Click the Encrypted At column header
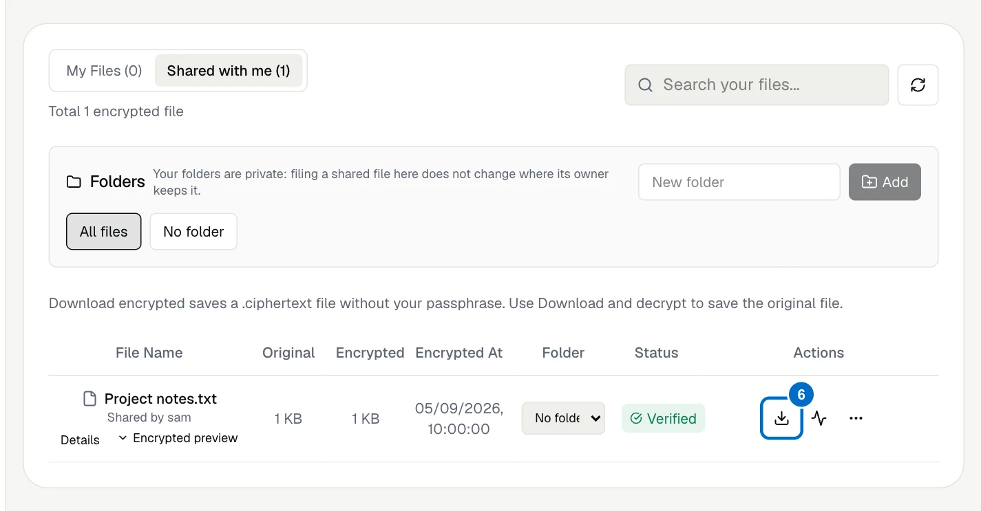 (459, 353)
